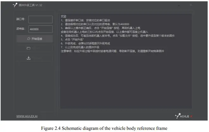Click the 欢迎 welcome line

point(64,16)
